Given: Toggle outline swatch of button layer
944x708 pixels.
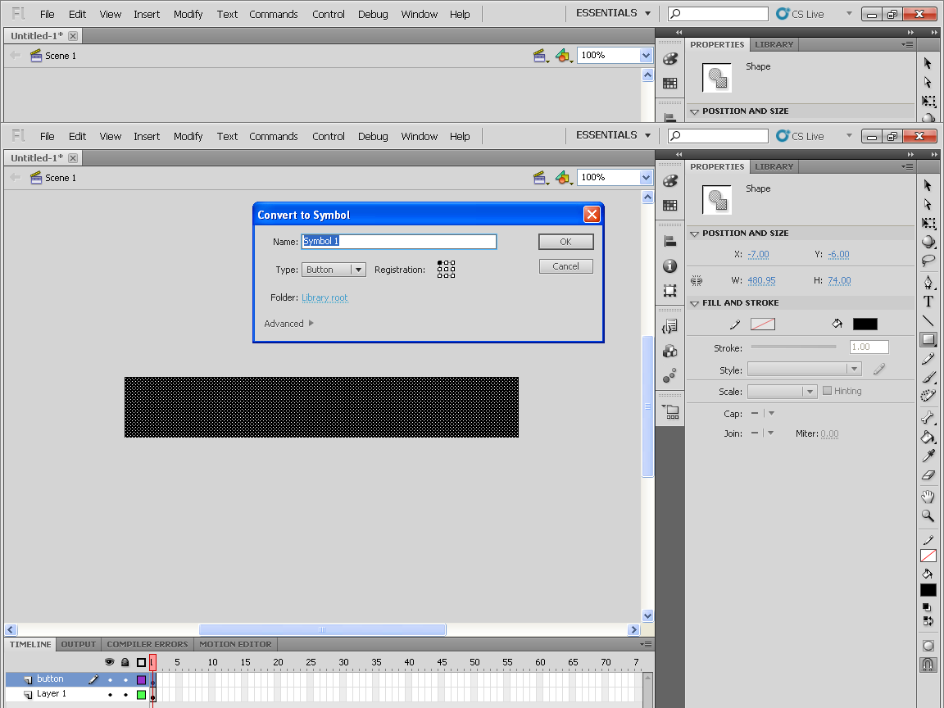Looking at the screenshot, I should (142, 679).
